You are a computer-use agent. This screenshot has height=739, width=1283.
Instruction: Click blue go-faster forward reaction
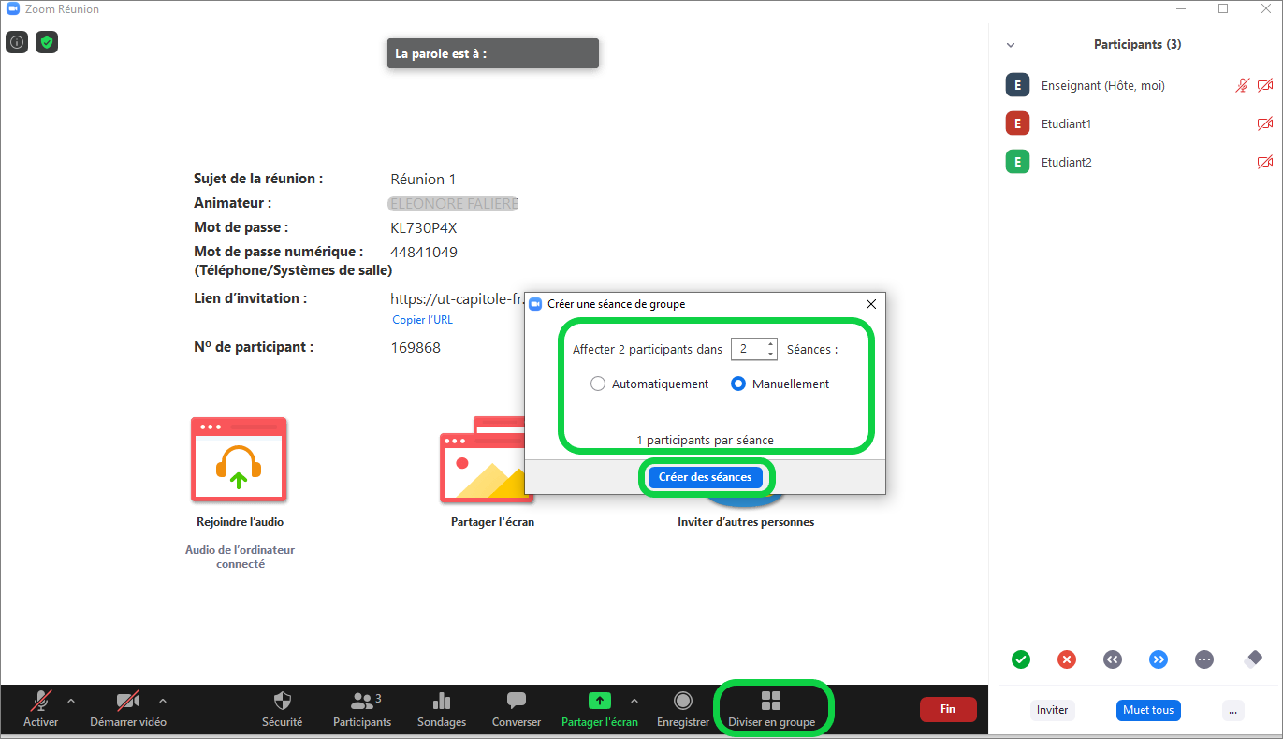[1159, 659]
